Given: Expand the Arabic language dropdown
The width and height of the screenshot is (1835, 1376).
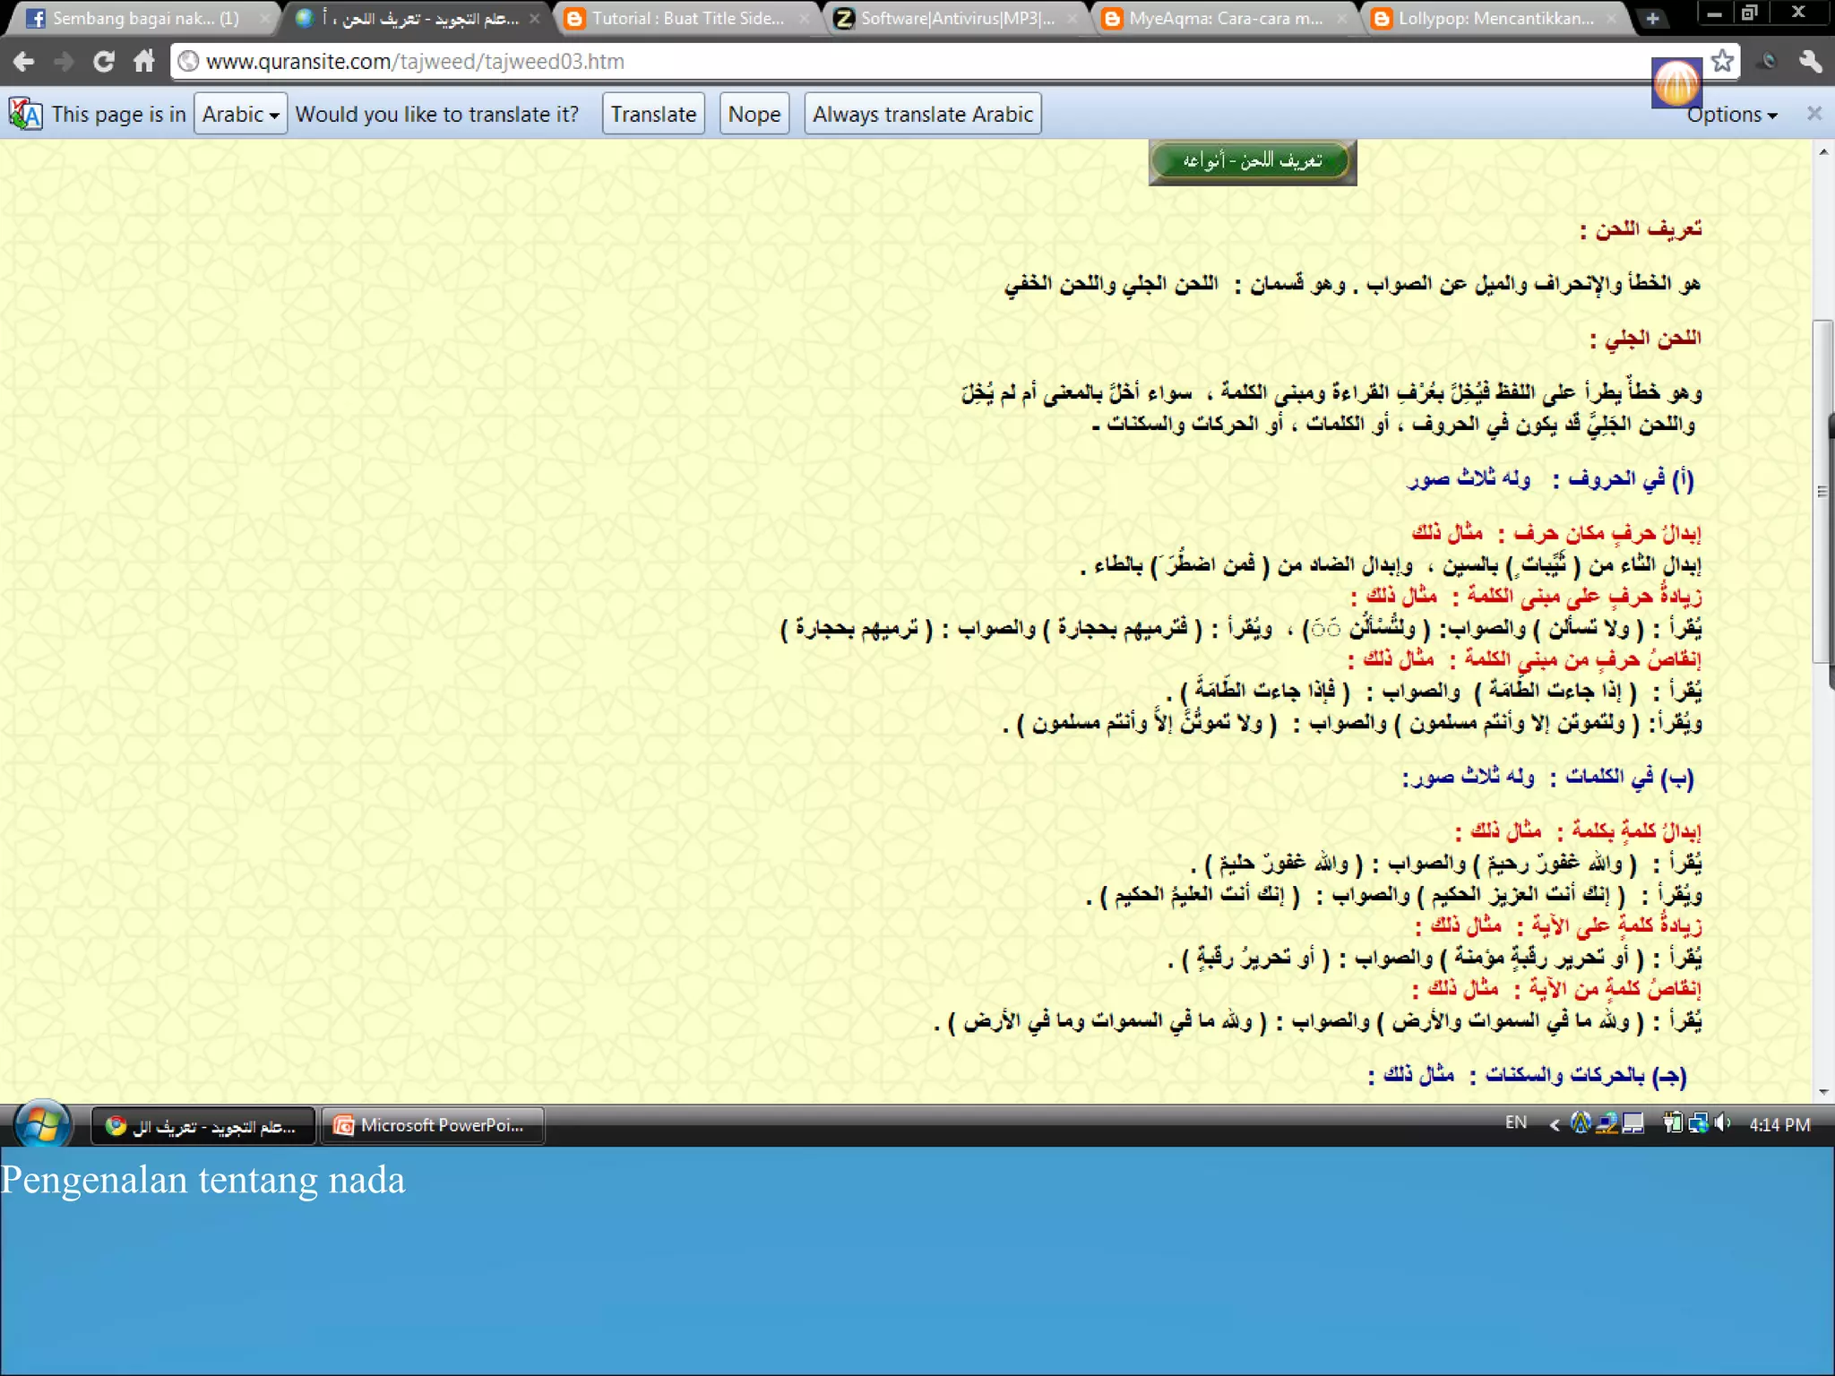Looking at the screenshot, I should pos(240,114).
